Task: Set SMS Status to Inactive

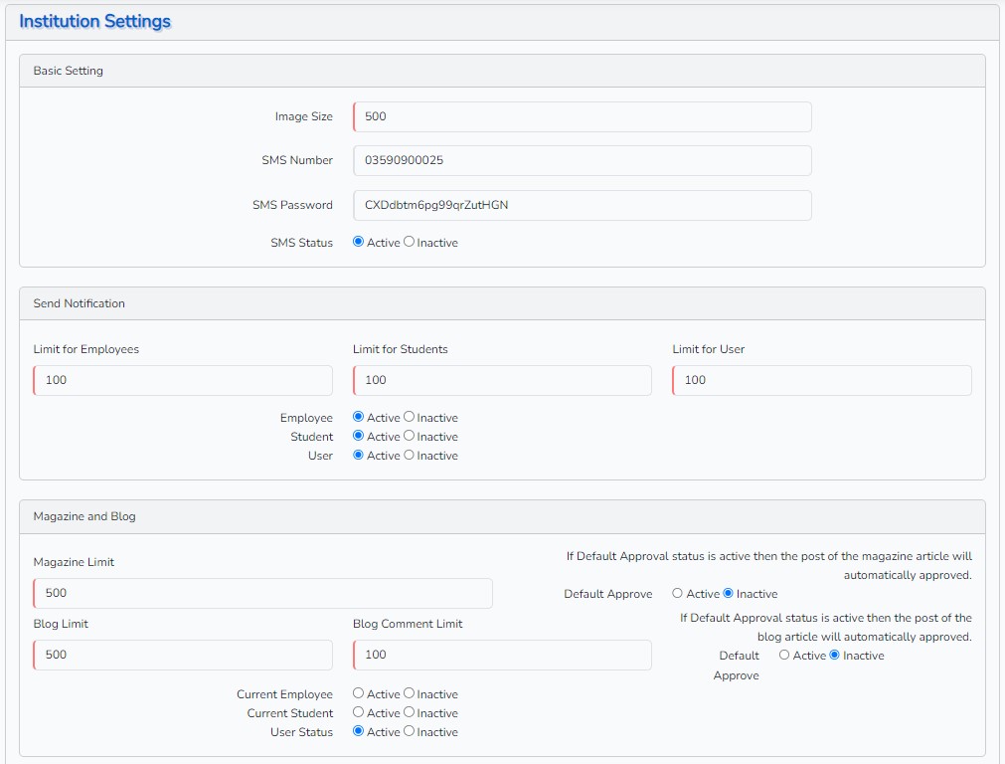Action: pyautogui.click(x=410, y=242)
